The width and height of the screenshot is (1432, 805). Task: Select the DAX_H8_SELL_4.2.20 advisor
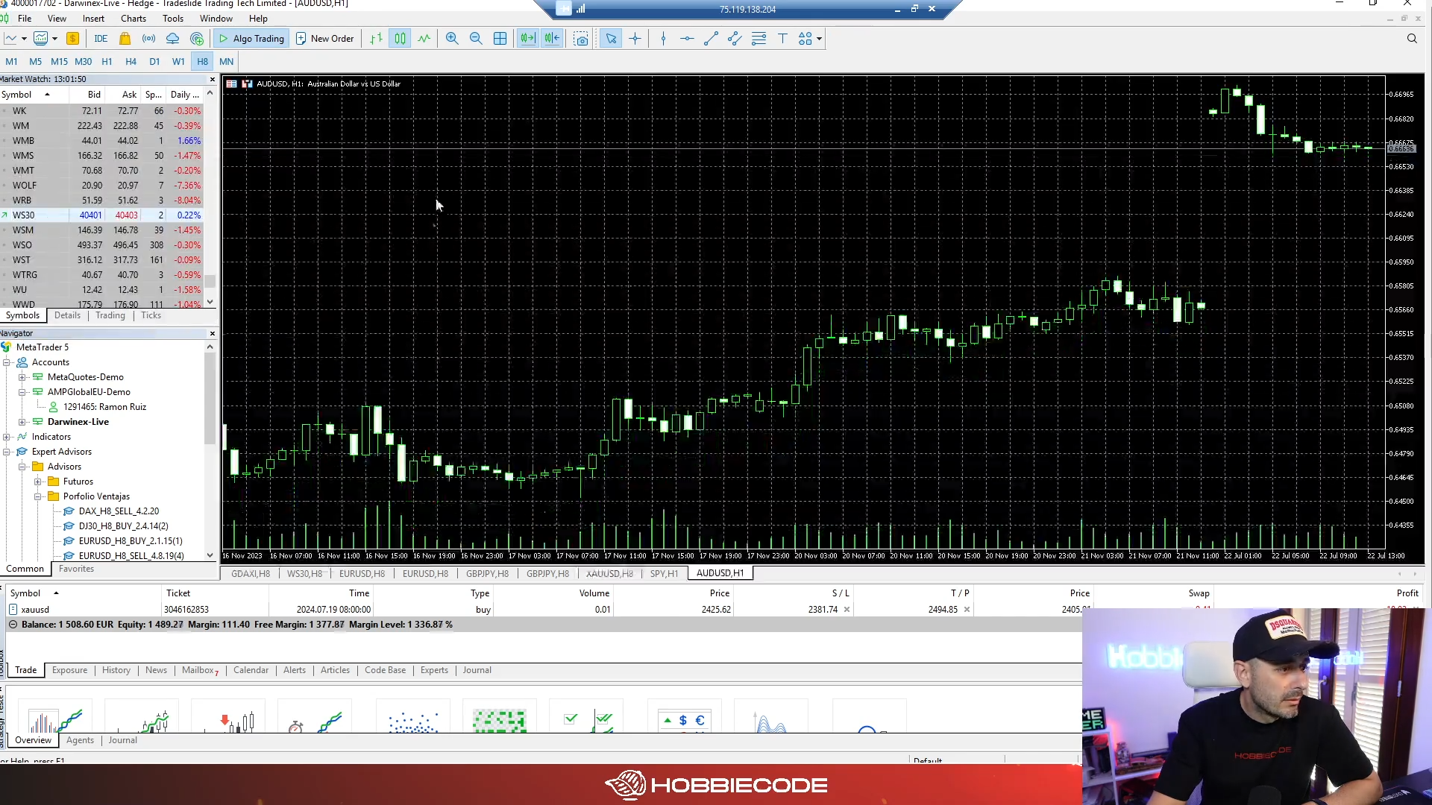(119, 511)
